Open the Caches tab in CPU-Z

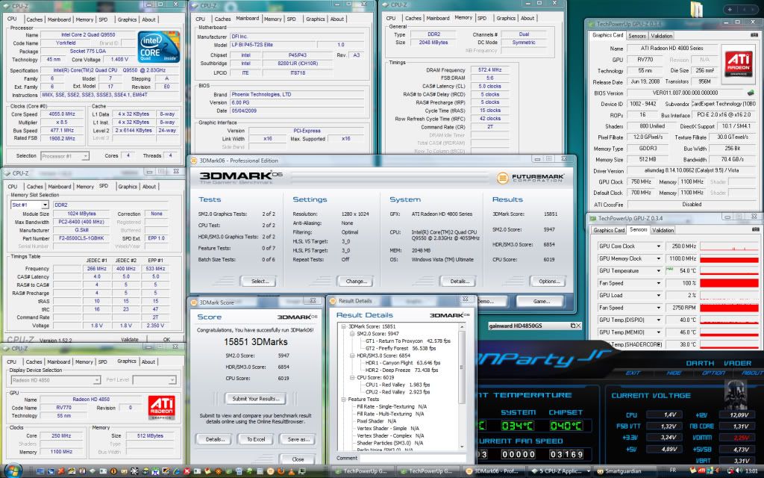34,19
